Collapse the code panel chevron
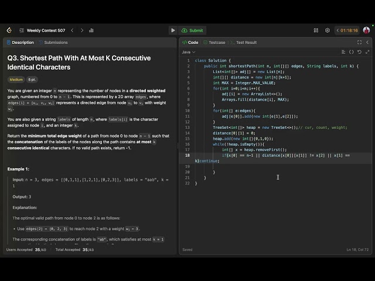Screen dimensions: 375x281 pyautogui.click(x=367, y=42)
